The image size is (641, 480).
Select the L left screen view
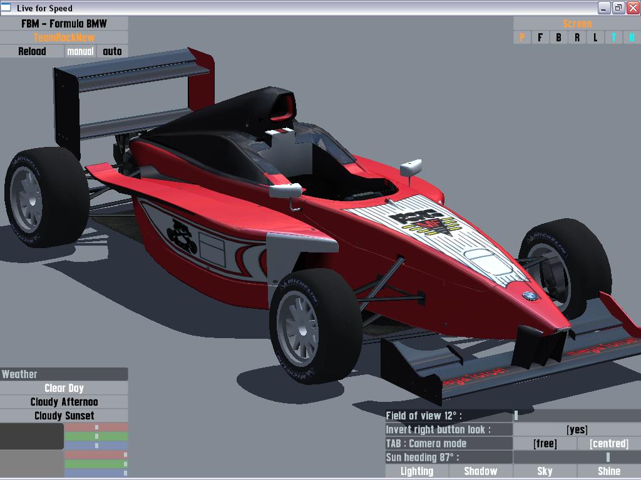tap(595, 37)
